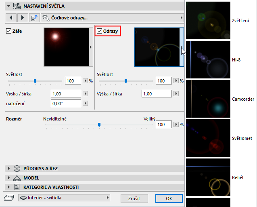Viewport: 257px width, 207px height.
Task: Click the Nastavení světla header icon
Action: pyautogui.click(x=17, y=6)
